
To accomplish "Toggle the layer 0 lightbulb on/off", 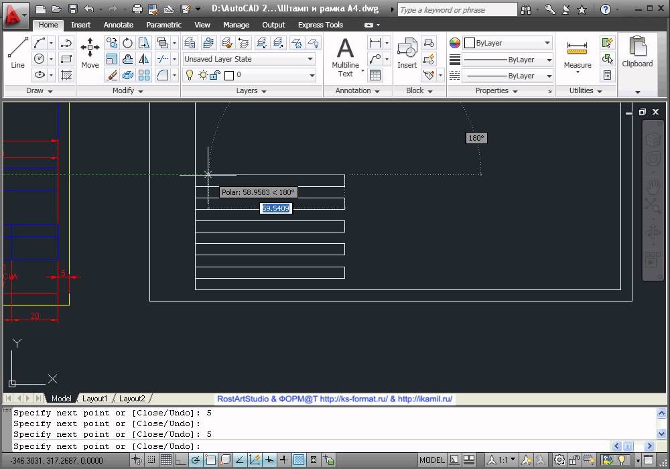I will [x=190, y=75].
